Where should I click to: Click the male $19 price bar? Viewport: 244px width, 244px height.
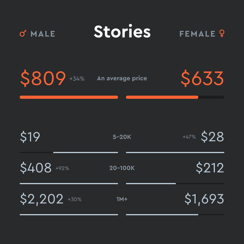85,152
